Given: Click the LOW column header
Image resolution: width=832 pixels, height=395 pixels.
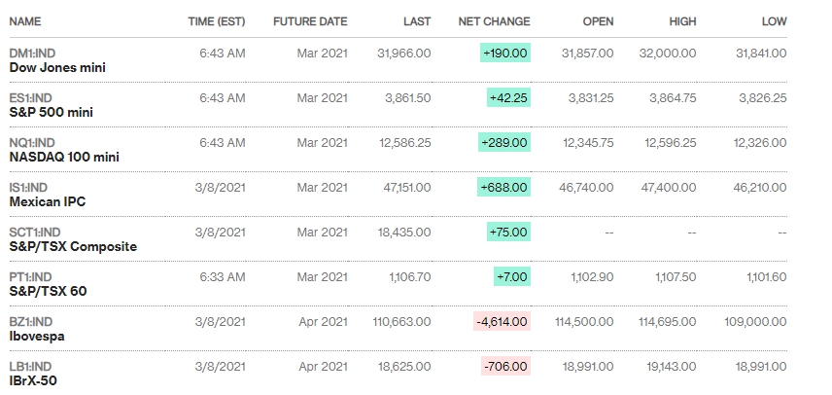Looking at the screenshot, I should [775, 21].
